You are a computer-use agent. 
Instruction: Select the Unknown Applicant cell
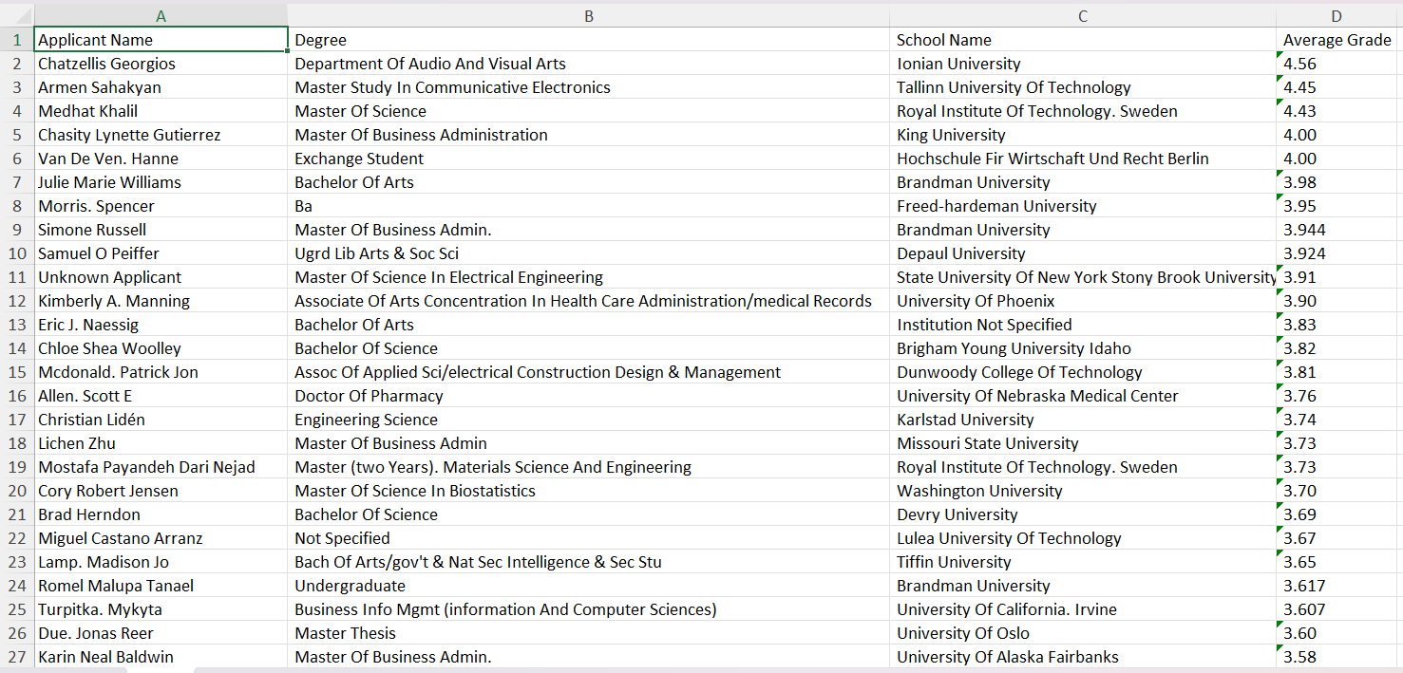click(x=161, y=277)
